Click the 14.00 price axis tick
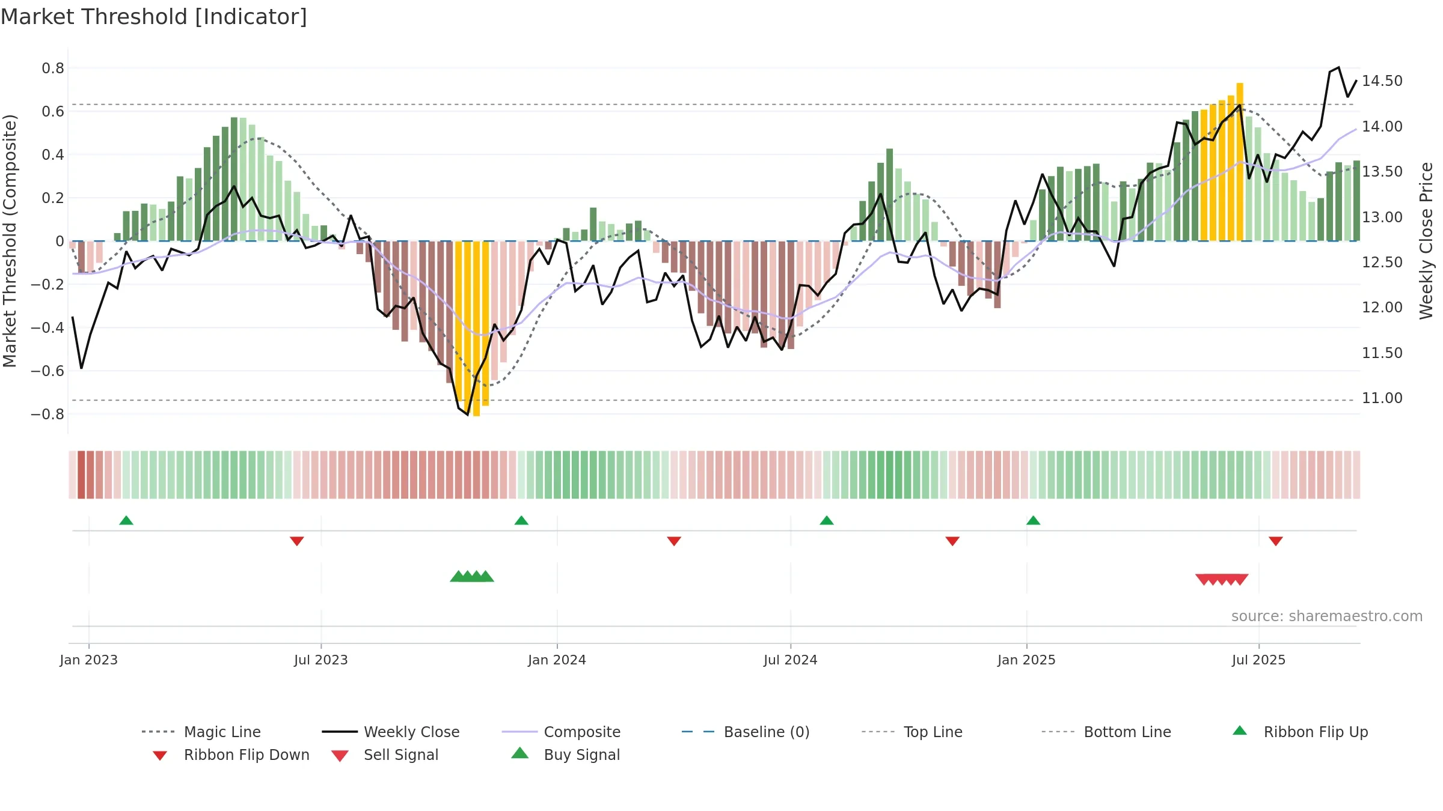This screenshot has height=811, width=1443. click(1382, 126)
